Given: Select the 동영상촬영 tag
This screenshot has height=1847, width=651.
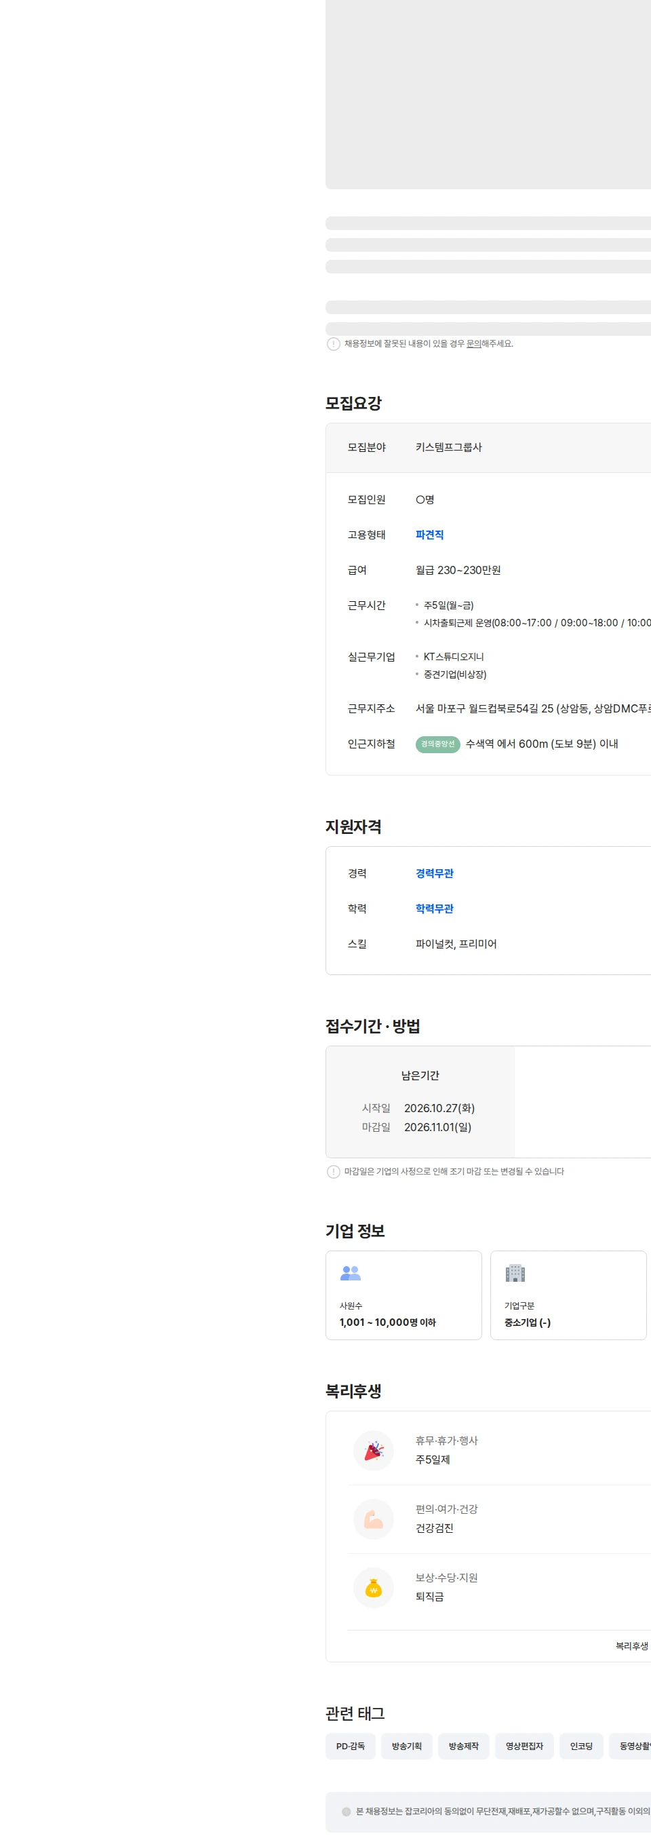Looking at the screenshot, I should pyautogui.click(x=630, y=1746).
